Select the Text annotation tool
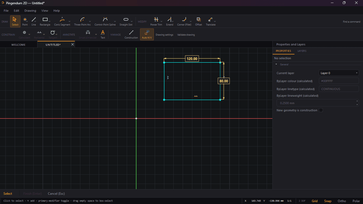This screenshot has height=204, width=363. pyautogui.click(x=103, y=34)
